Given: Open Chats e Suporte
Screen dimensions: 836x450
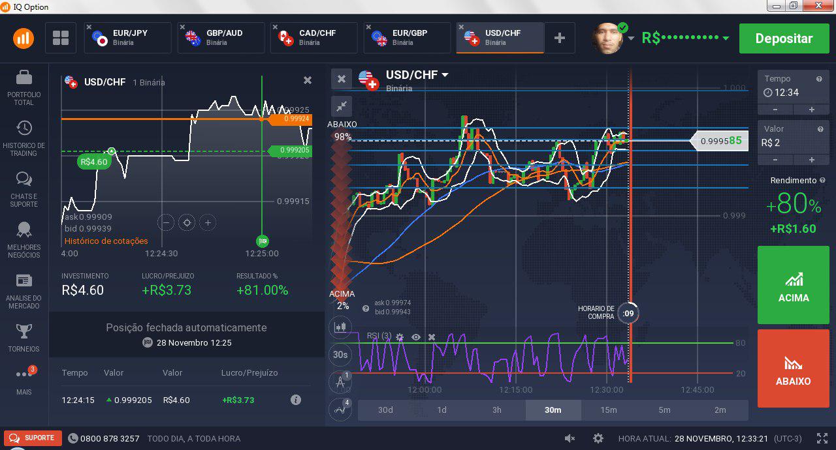Looking at the screenshot, I should tap(24, 186).
